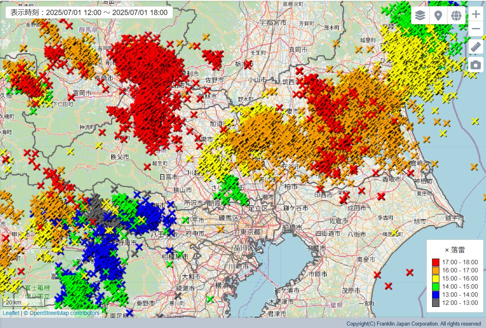486x328 pixels.
Task: Click the location pin icon
Action: click(438, 15)
